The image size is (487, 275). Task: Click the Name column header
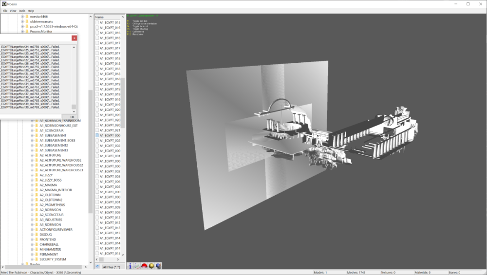[x=108, y=17]
